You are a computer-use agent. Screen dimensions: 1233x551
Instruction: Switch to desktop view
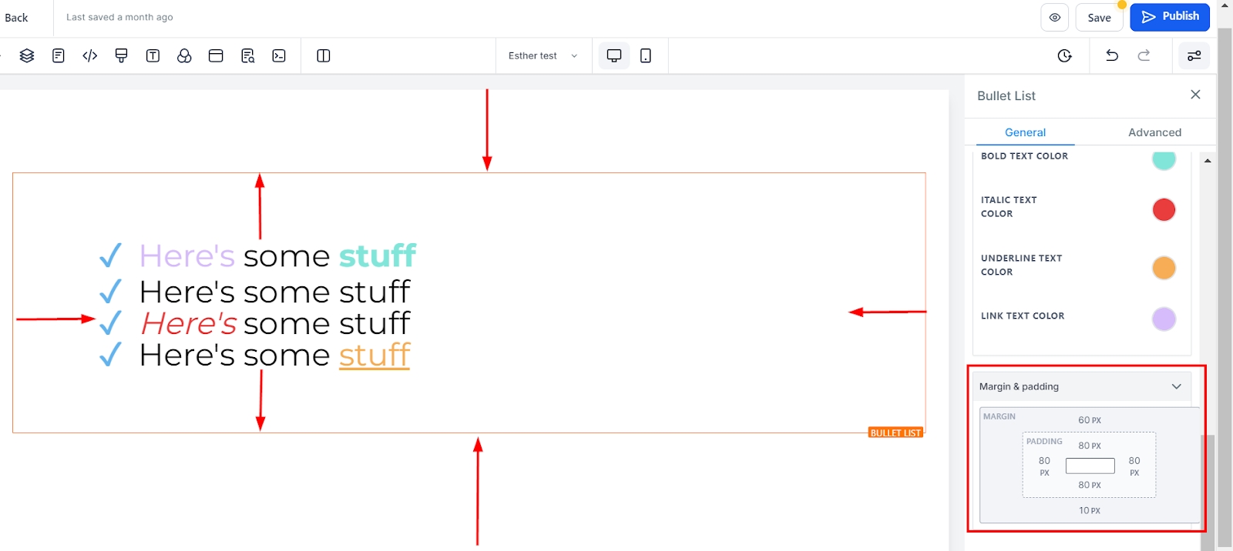[614, 55]
